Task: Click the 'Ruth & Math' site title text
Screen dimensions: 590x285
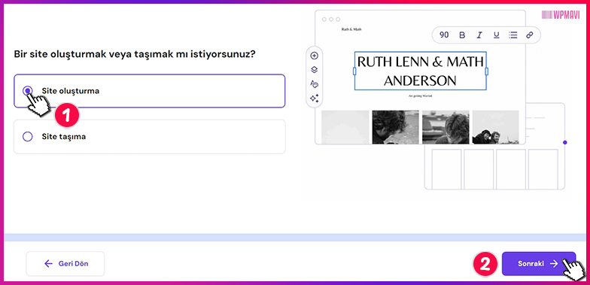Action: 351,29
